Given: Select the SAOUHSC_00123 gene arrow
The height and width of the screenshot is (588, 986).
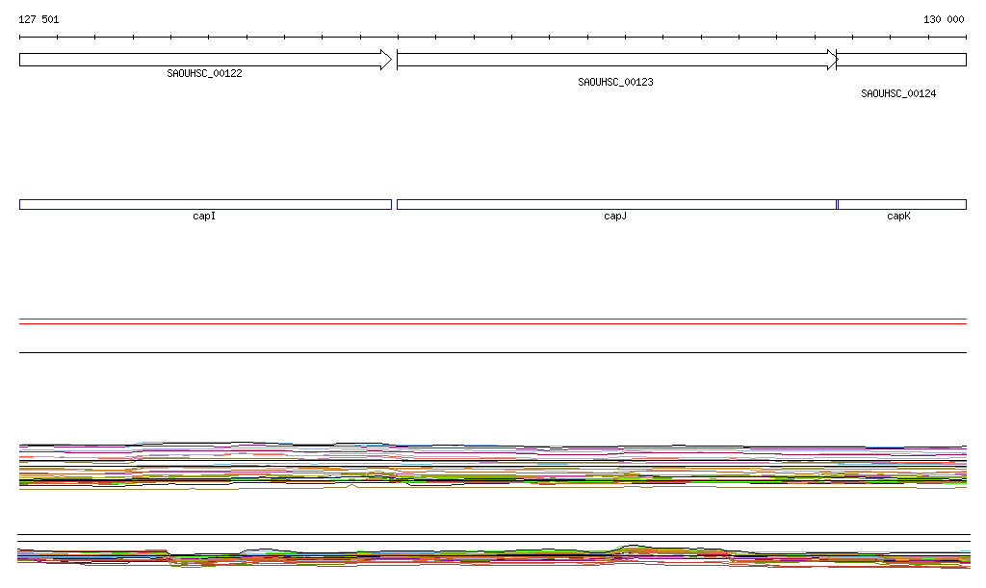Looking at the screenshot, I should [616, 60].
